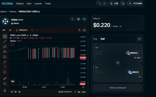Toggle auto scale
156x97 pixels.
pyautogui.click(x=84, y=92)
